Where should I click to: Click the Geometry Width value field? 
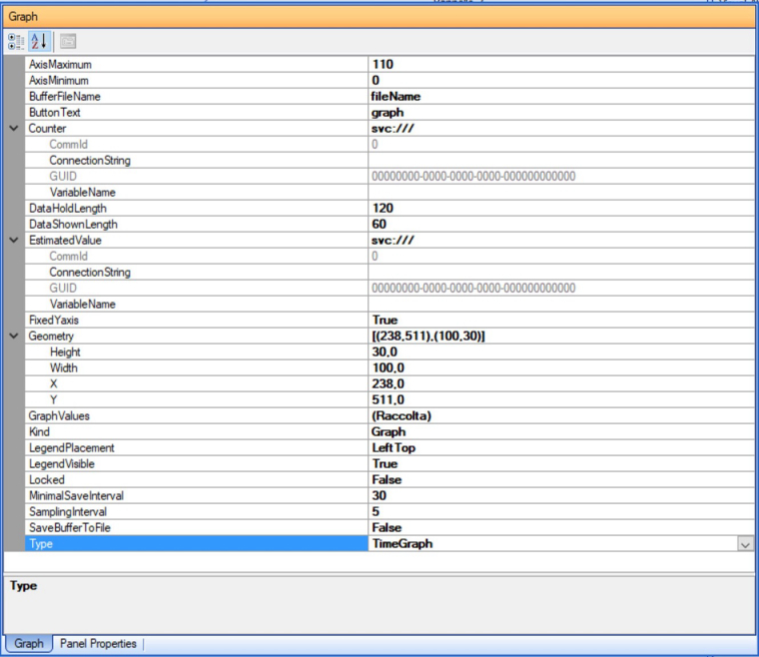[x=559, y=368]
